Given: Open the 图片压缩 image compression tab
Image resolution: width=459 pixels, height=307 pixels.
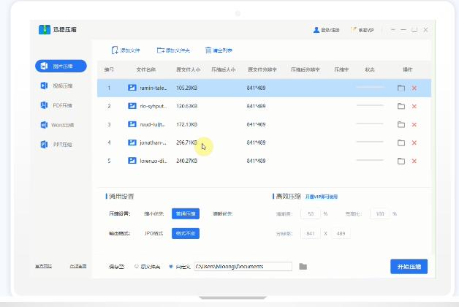Looking at the screenshot, I should click(x=61, y=67).
